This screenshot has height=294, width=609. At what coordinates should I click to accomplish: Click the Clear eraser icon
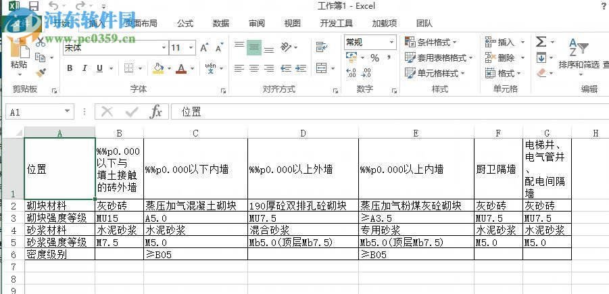[541, 72]
